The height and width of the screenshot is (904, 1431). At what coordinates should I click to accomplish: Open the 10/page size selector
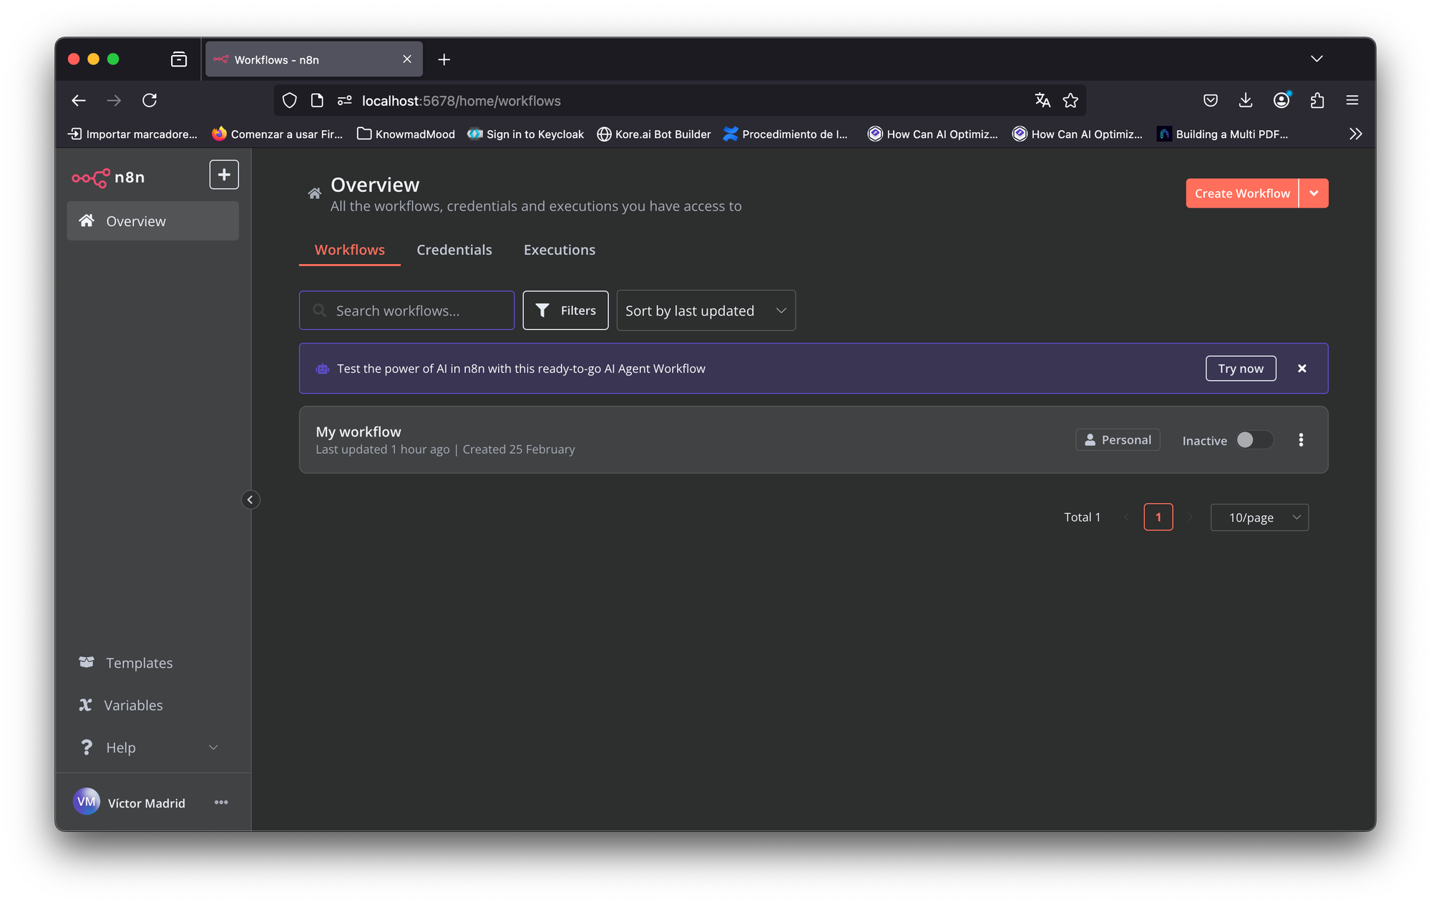coord(1259,517)
